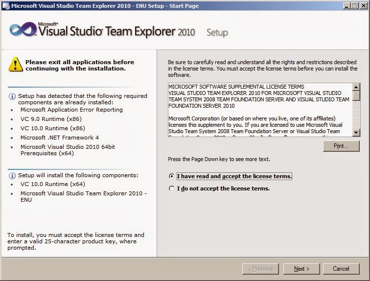Click 'To install, you must accept' note
This screenshot has width=370, height=281.
[x=75, y=241]
